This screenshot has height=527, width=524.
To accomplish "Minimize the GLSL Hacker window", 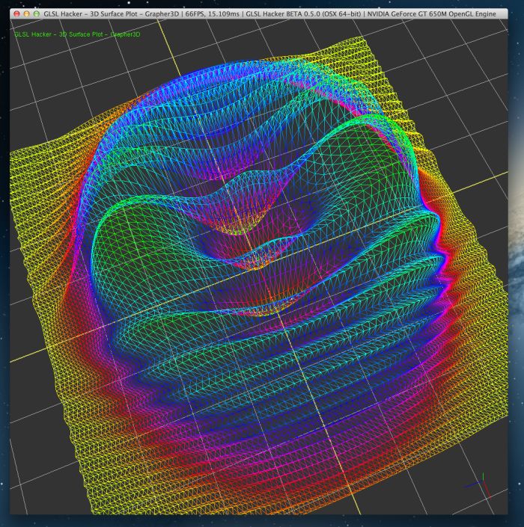I will click(x=27, y=14).
